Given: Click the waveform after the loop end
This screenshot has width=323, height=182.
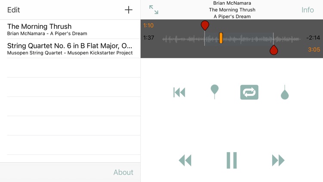Looking at the screenshot, I should [x=287, y=39].
